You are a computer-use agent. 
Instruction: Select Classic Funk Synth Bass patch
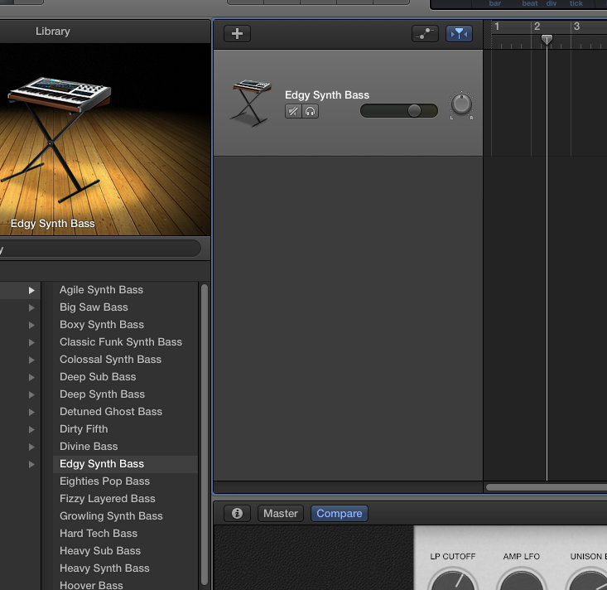click(121, 342)
